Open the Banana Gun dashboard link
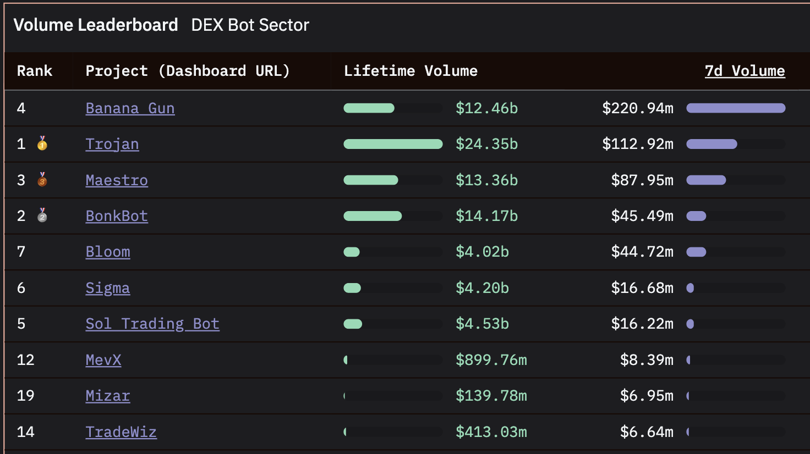810x454 pixels. (130, 108)
